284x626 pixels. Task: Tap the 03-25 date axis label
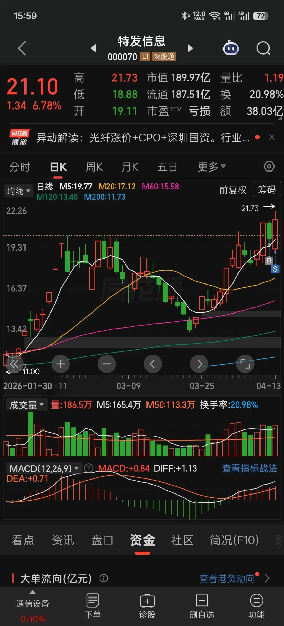(x=202, y=386)
